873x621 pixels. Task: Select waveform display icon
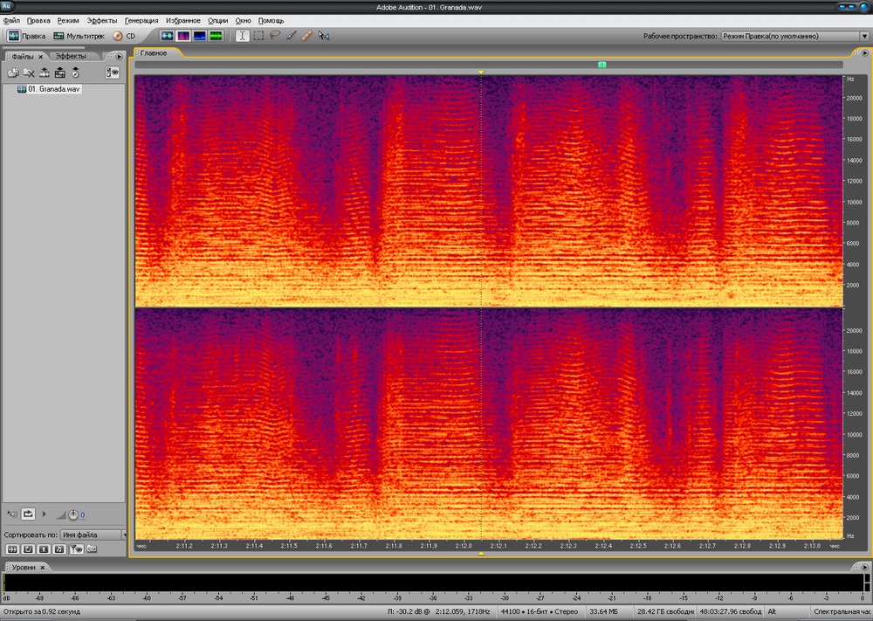tap(167, 36)
